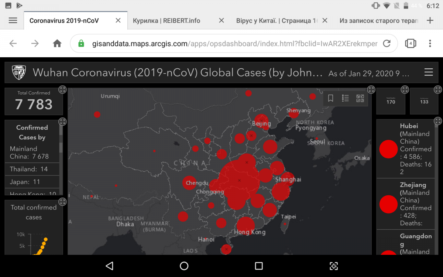This screenshot has height=277, width=443.
Task: Expand the recovered 133 panel
Action: (438, 89)
